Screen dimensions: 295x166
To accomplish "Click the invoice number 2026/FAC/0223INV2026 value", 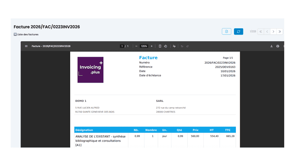I will click(220, 63).
